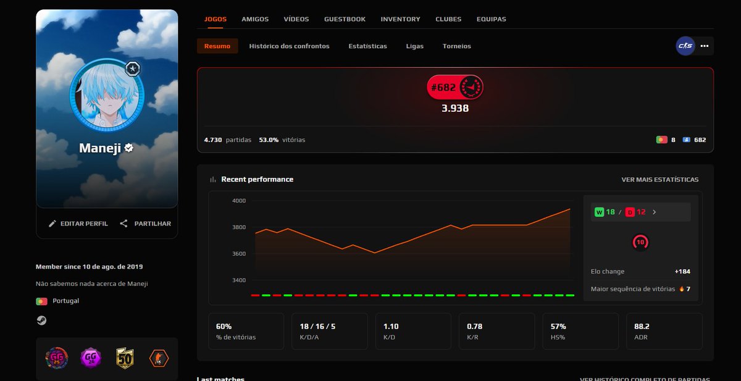Open the AMIGOS tab

(255, 19)
